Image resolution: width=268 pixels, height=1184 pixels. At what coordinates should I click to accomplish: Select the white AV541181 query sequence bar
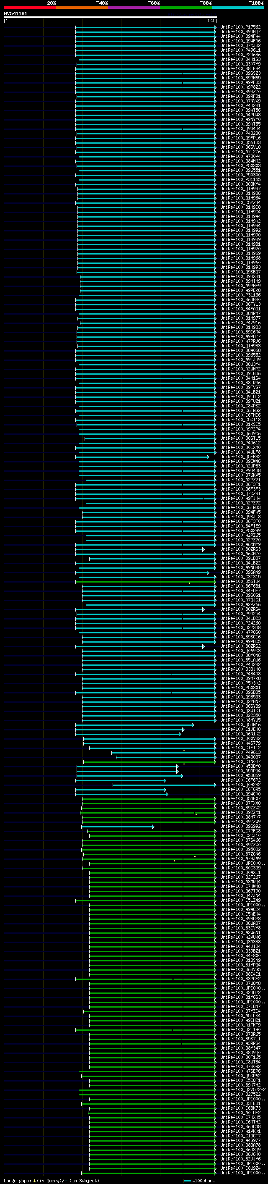click(111, 17)
